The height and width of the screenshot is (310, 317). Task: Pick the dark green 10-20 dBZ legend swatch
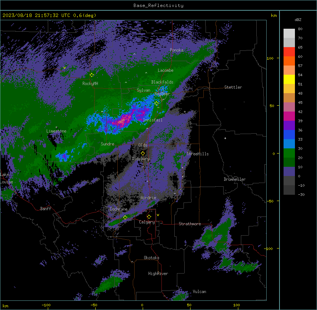pyautogui.click(x=289, y=162)
